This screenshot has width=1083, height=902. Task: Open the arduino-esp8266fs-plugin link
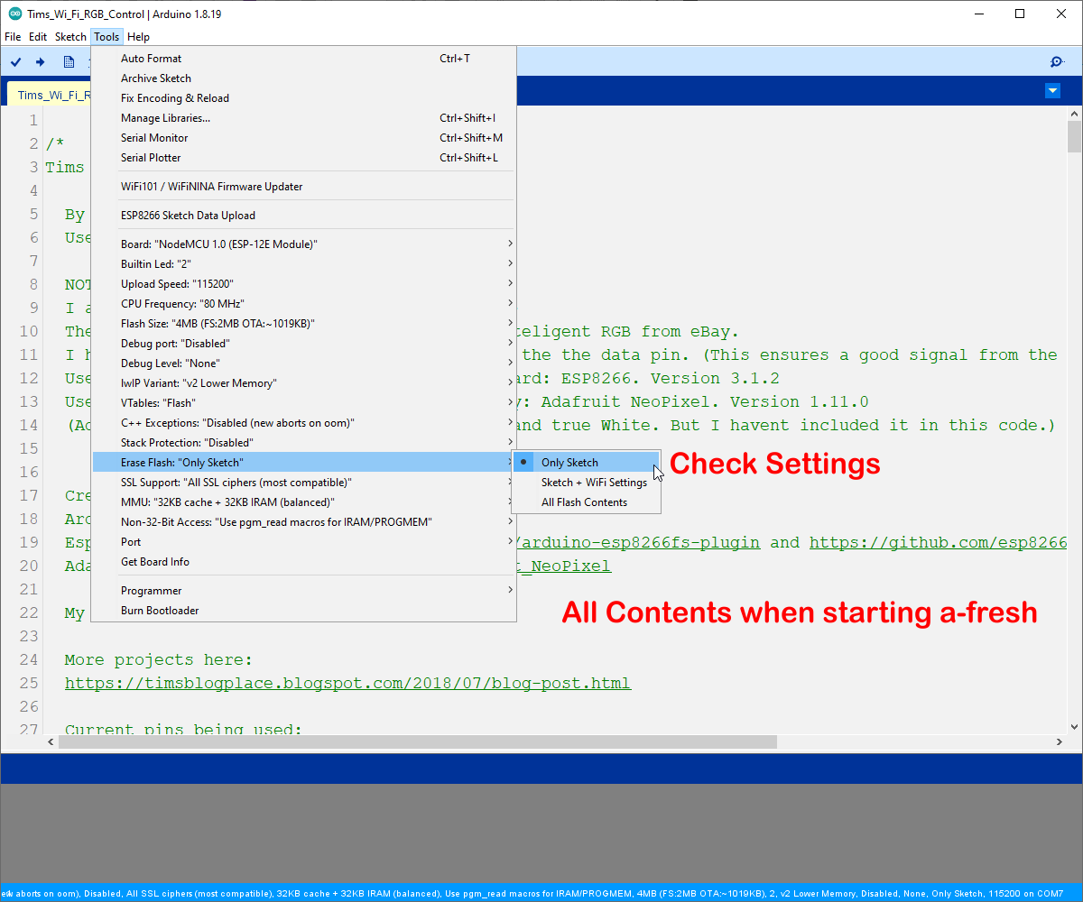[x=638, y=542]
